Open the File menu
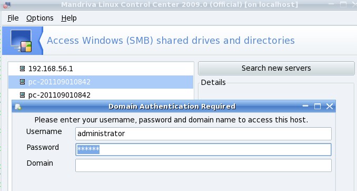 click(x=13, y=18)
